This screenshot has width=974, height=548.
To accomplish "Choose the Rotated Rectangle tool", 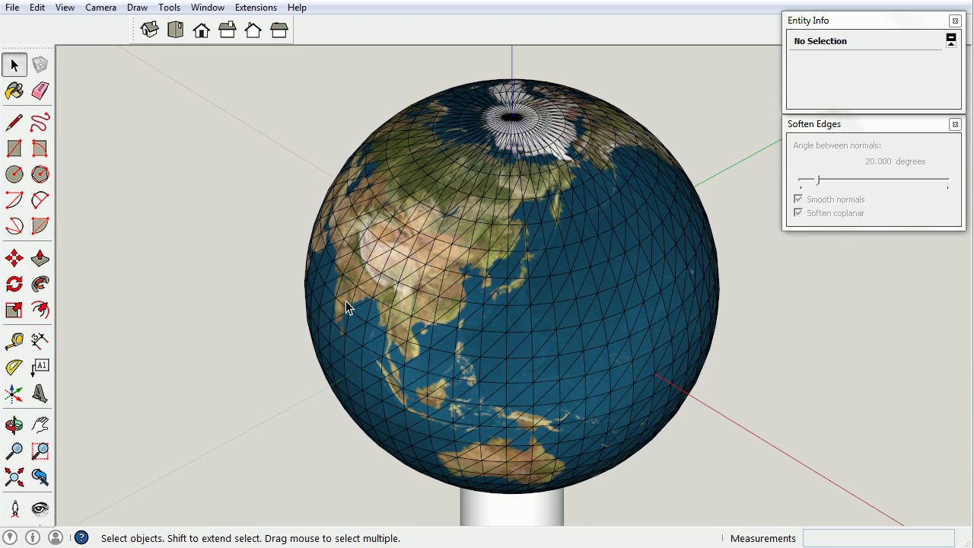I will pyautogui.click(x=40, y=148).
